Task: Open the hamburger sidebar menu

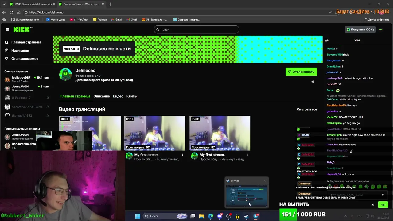Action: tap(7, 29)
